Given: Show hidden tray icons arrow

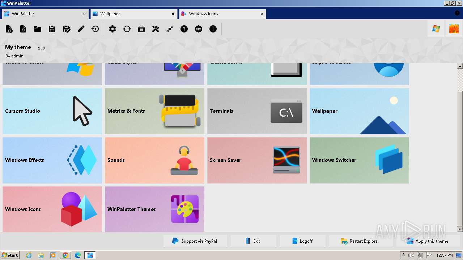Looking at the screenshot, I should (404, 255).
